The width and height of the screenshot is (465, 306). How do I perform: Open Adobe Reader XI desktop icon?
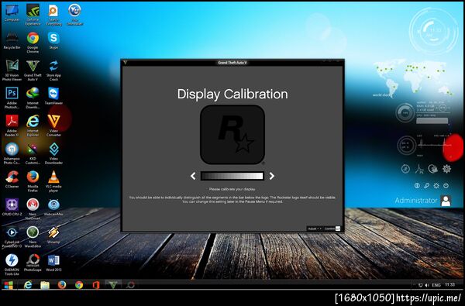(12, 125)
